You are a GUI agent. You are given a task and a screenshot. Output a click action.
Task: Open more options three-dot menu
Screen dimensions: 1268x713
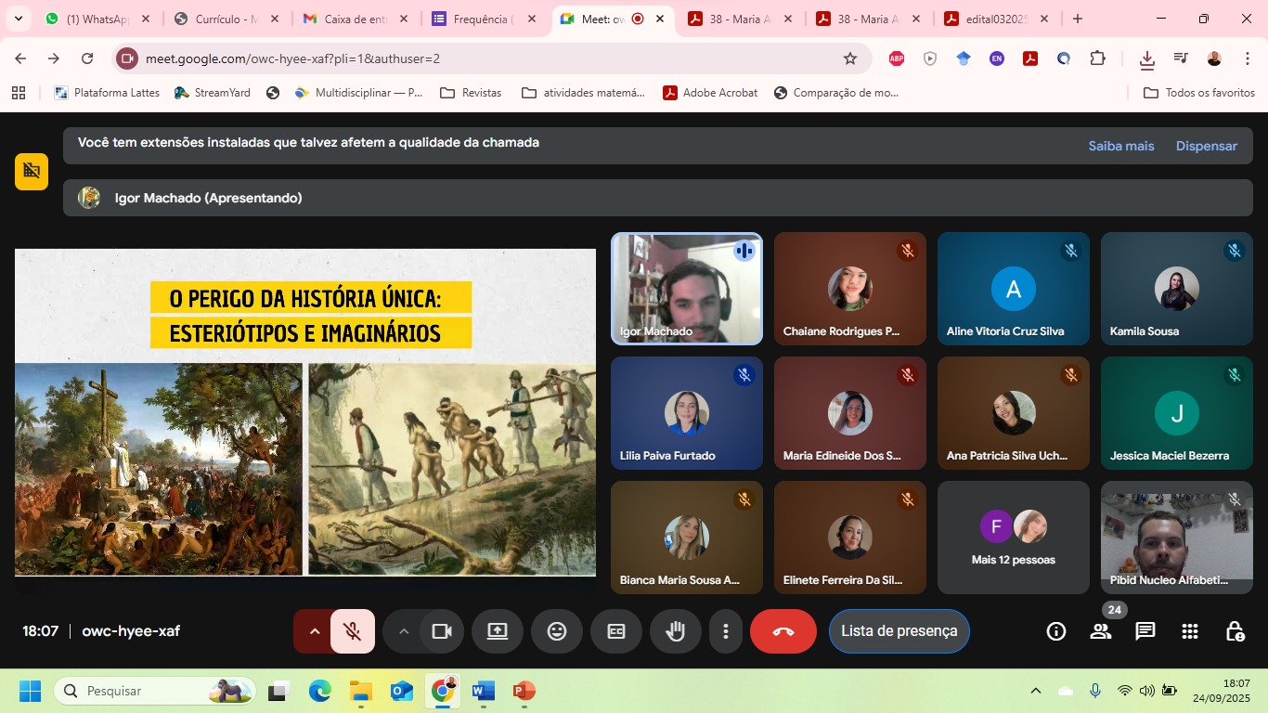[725, 631]
